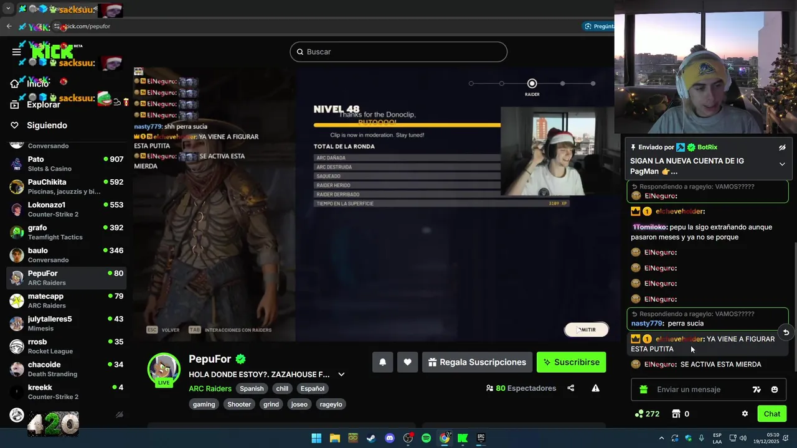The width and height of the screenshot is (797, 448).
Task: Click the green Suscribirse button
Action: [572, 362]
